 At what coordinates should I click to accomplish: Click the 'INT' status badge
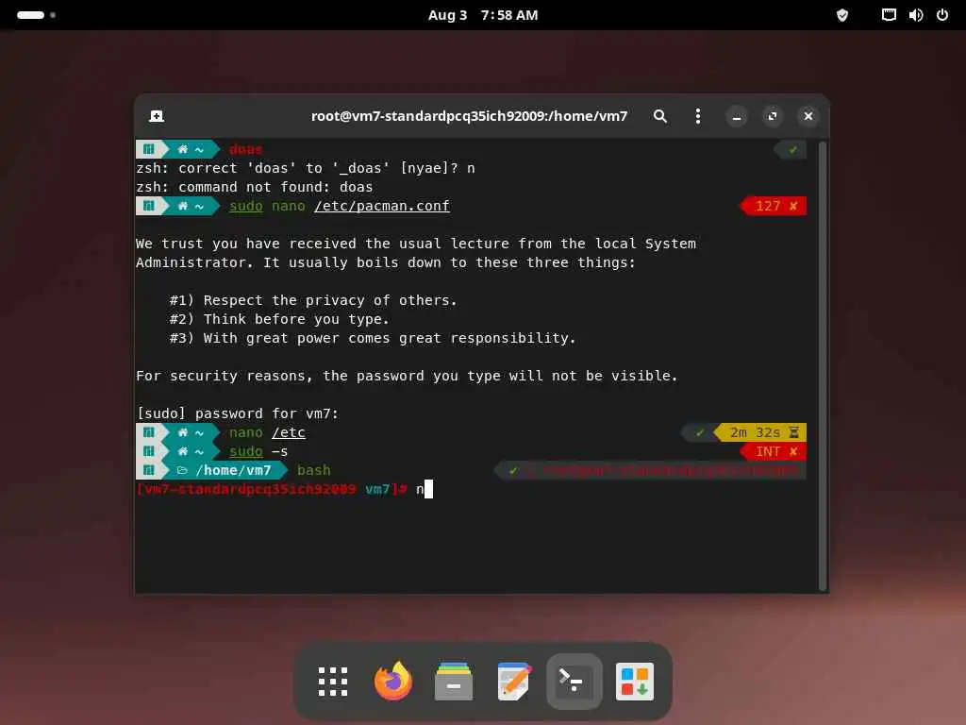(x=774, y=451)
